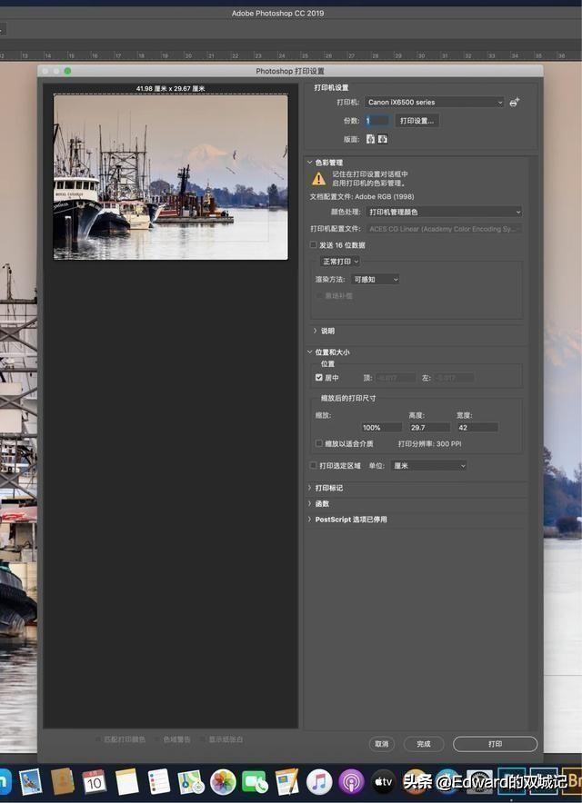582x803 pixels.
Task: Enable 缩放以适合介质 checkbox
Action: [319, 443]
